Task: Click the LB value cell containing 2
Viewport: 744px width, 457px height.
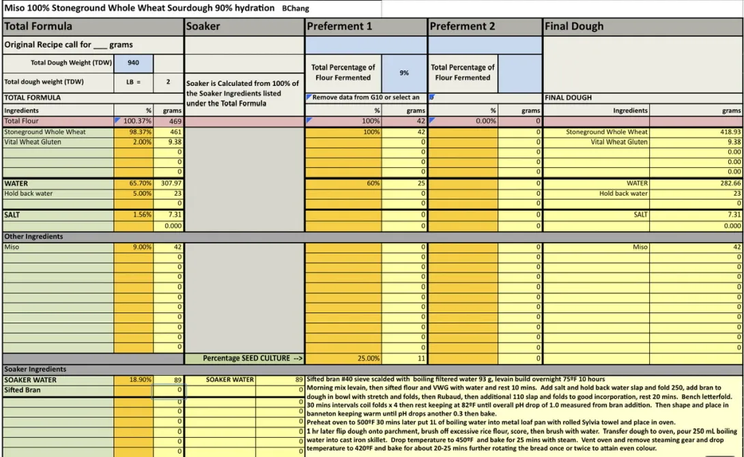Action: click(168, 82)
